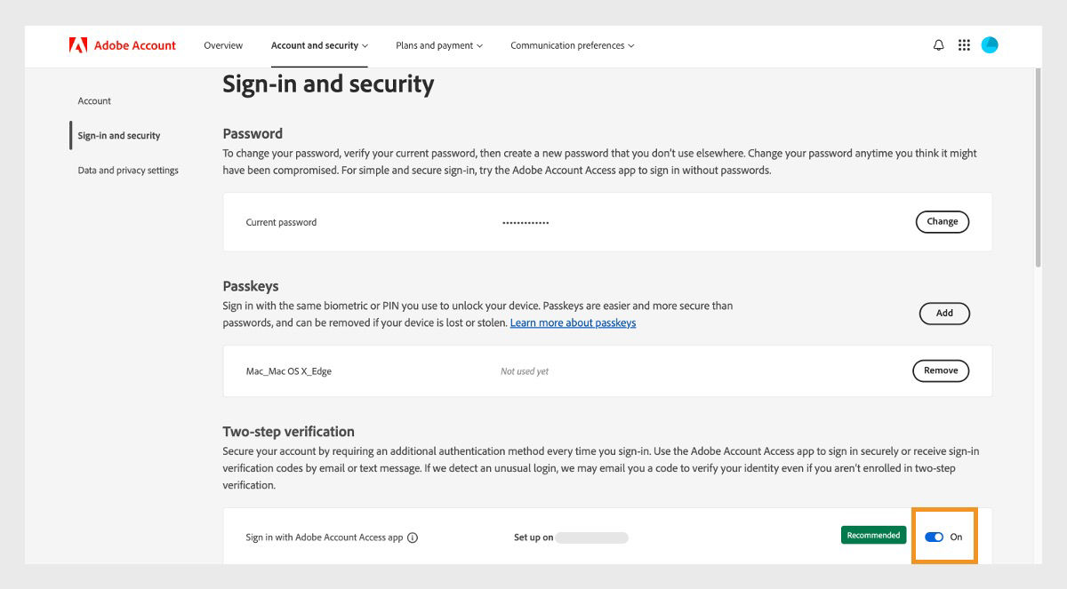
Task: Click the Change password button
Action: tap(943, 221)
